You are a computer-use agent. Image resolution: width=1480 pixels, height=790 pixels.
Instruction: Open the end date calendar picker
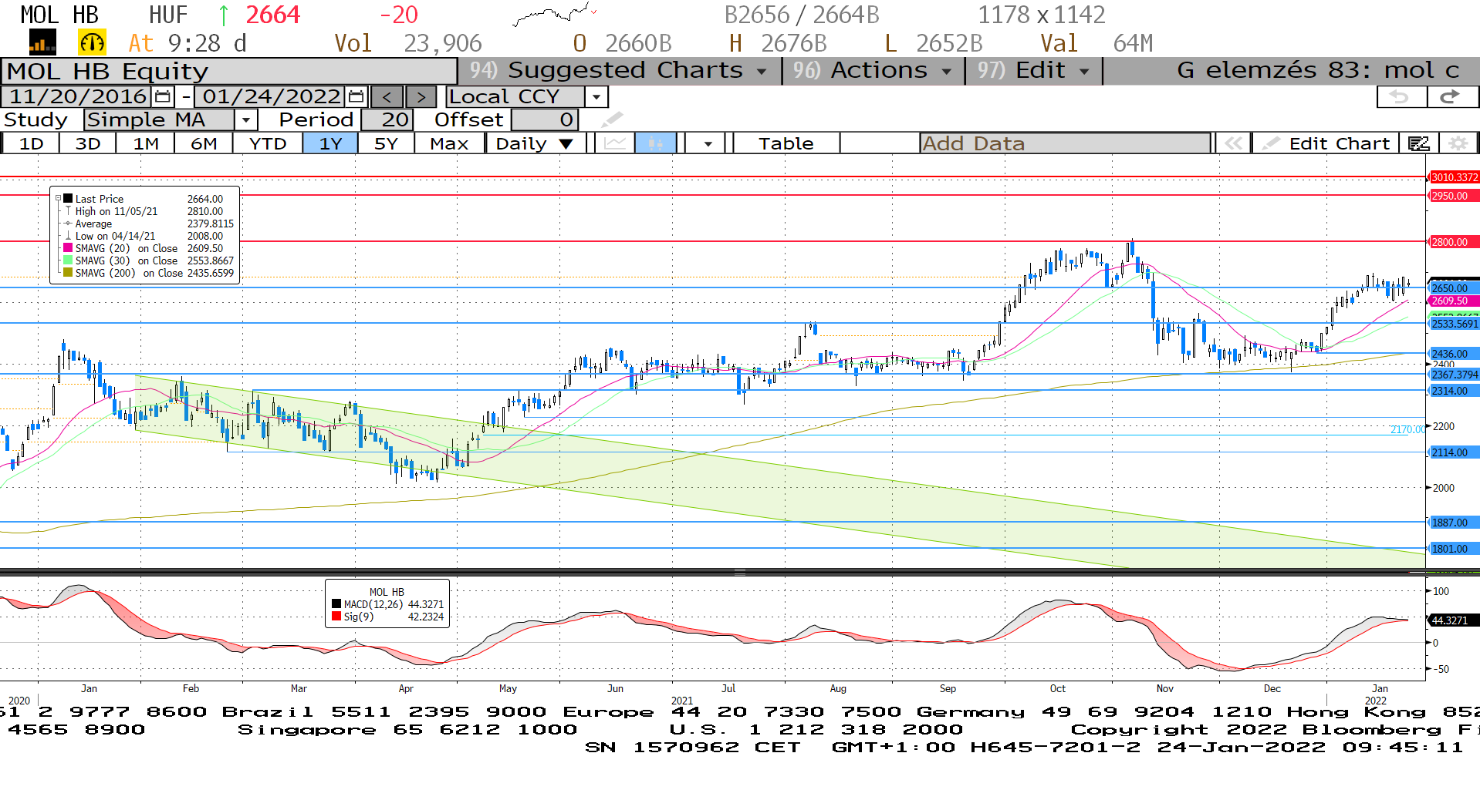(x=356, y=96)
